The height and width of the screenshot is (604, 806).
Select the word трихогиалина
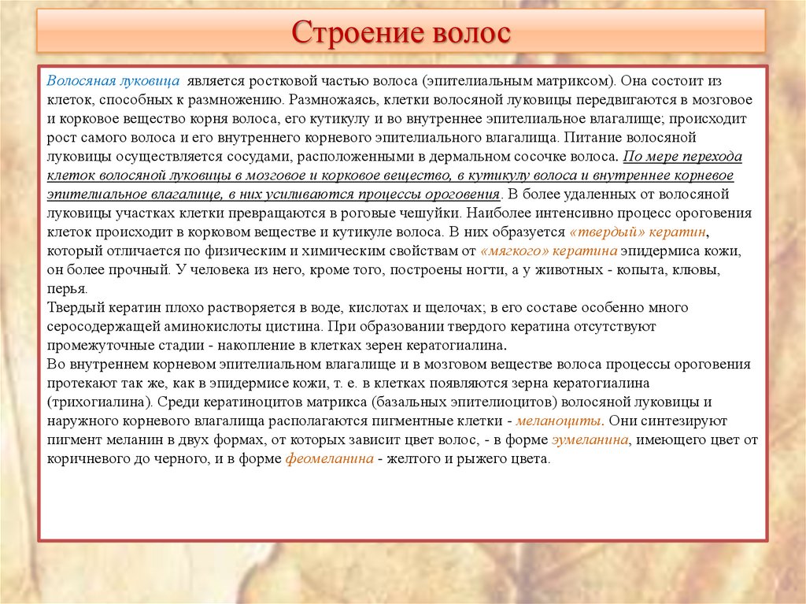[91, 402]
